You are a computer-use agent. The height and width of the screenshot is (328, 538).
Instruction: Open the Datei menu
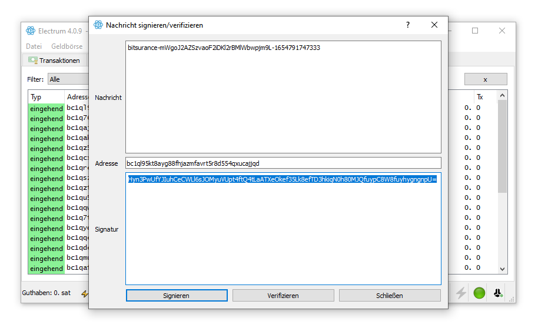[x=34, y=46]
